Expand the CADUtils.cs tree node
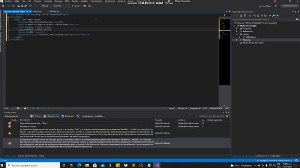300x168 pixels. [240, 37]
